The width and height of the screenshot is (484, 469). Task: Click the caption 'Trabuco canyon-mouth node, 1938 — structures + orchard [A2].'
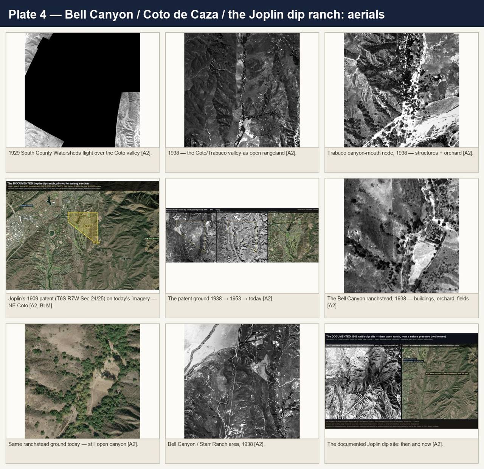pyautogui.click(x=400, y=153)
